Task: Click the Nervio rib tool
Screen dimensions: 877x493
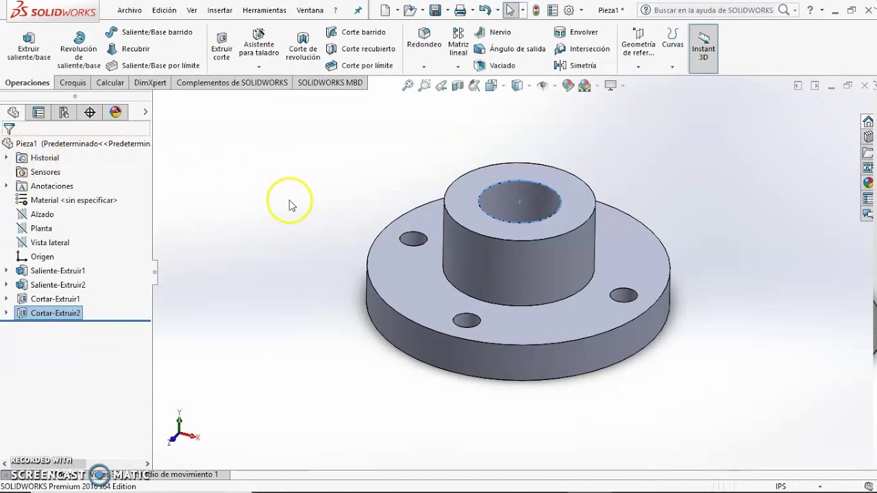Action: pos(493,32)
